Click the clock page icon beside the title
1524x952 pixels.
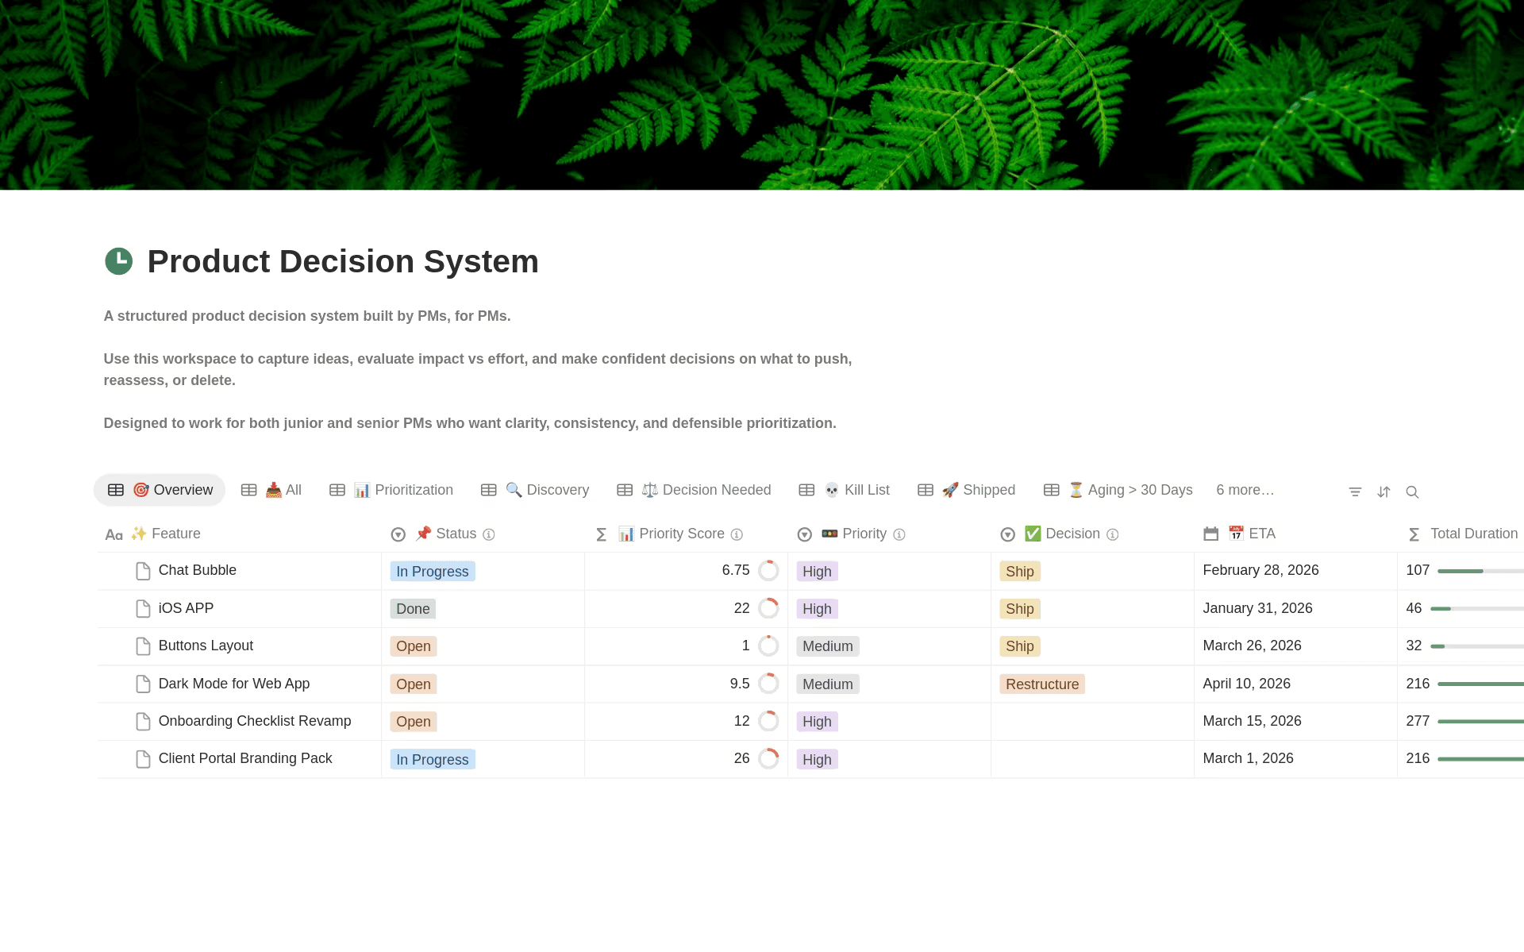118,260
